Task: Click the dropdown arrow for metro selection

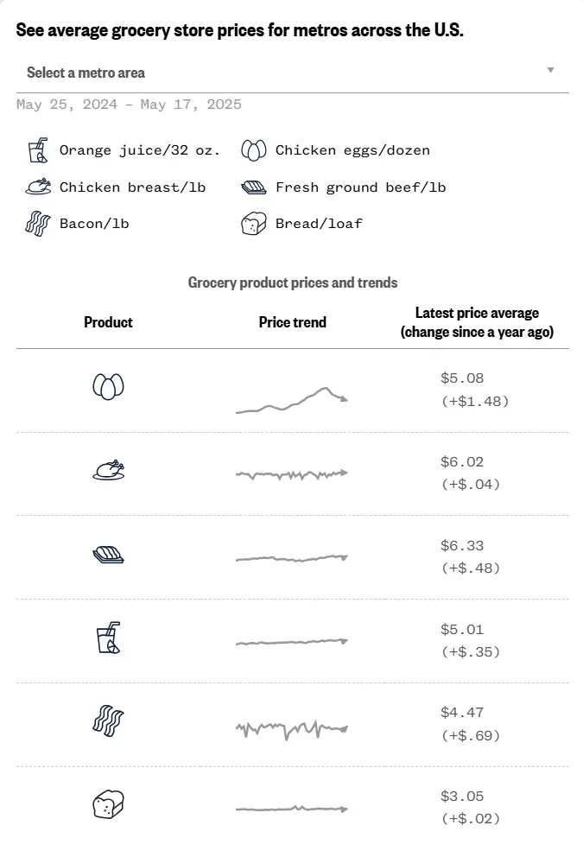Action: pyautogui.click(x=550, y=71)
